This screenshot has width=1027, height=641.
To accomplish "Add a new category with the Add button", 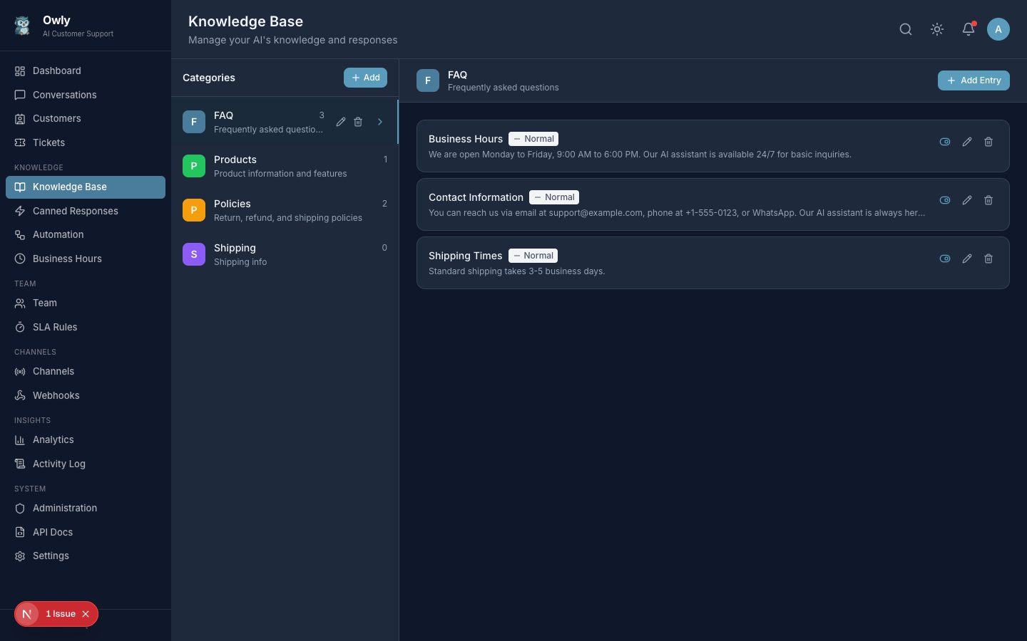I will (365, 78).
